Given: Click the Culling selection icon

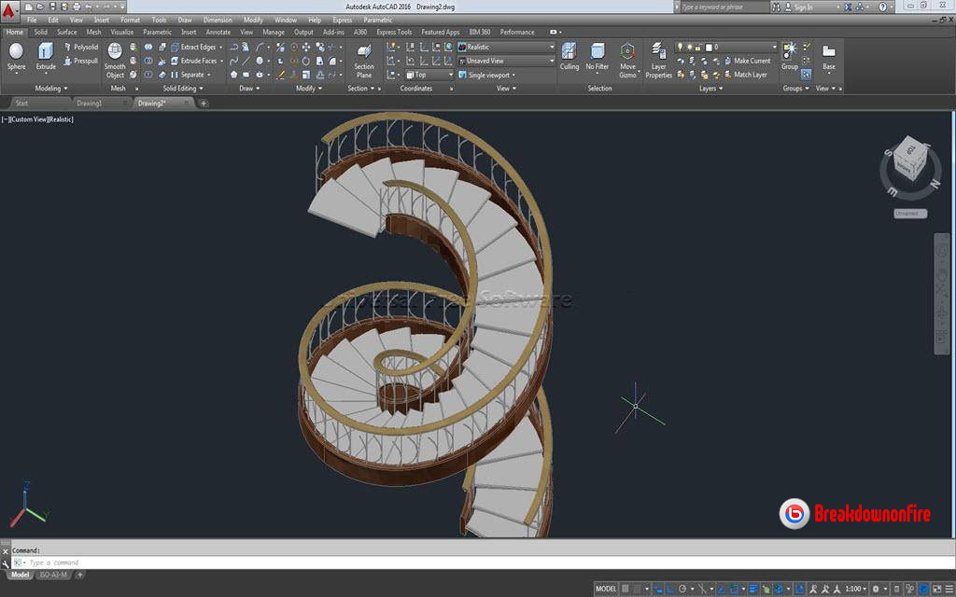Looking at the screenshot, I should click(569, 57).
